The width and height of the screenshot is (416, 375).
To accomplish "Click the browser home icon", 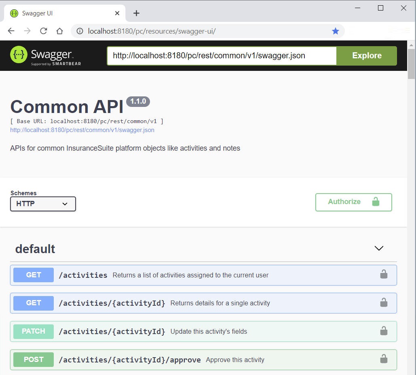I will (59, 30).
